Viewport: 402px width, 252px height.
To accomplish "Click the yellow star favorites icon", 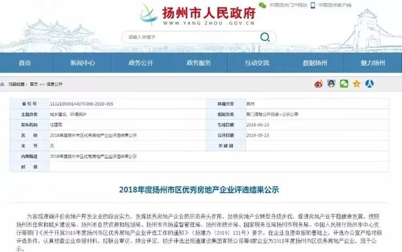I will tap(356, 83).
